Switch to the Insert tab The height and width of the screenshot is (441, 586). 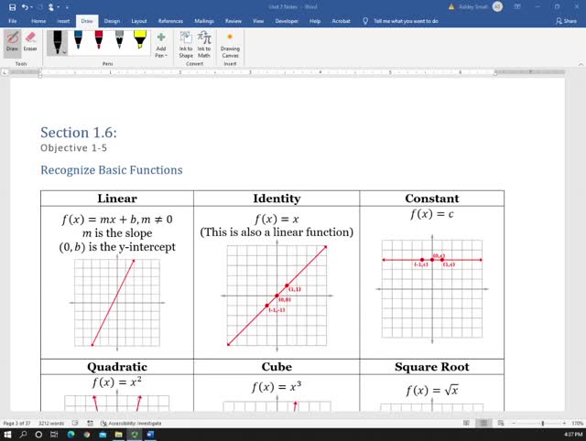[63, 21]
